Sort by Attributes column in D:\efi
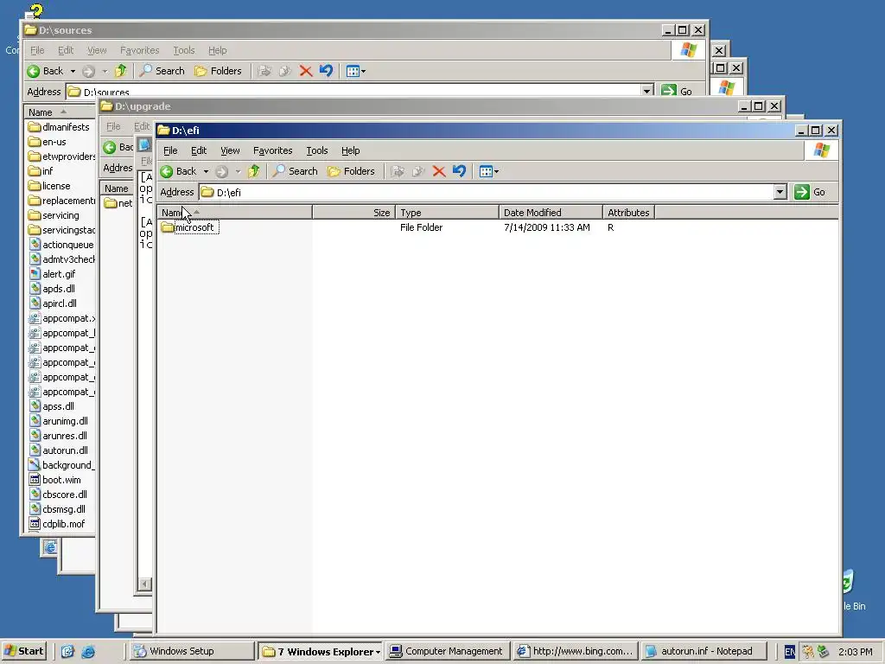Screen dimensions: 885x664 pos(629,213)
